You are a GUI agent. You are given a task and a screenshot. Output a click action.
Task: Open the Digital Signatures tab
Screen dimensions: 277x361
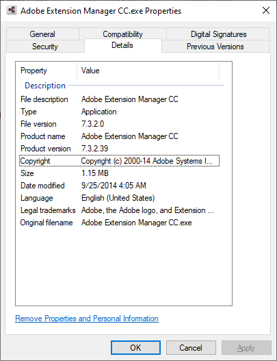coord(218,34)
